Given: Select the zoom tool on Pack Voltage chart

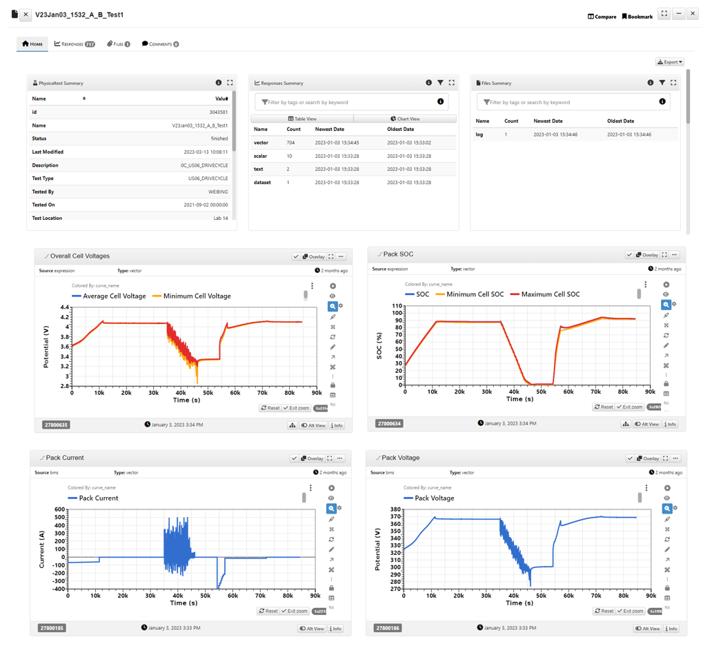Looking at the screenshot, I should 667,508.
